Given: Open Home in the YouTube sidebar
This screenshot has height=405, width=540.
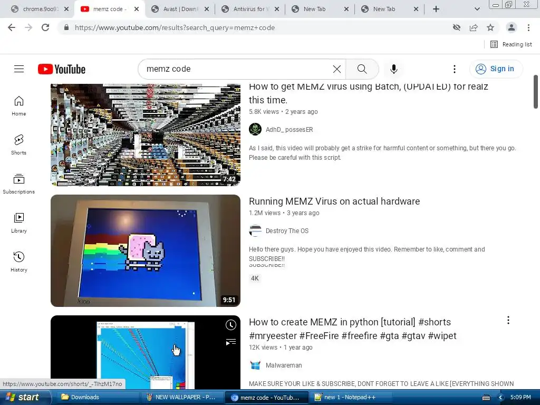Looking at the screenshot, I should [x=18, y=106].
